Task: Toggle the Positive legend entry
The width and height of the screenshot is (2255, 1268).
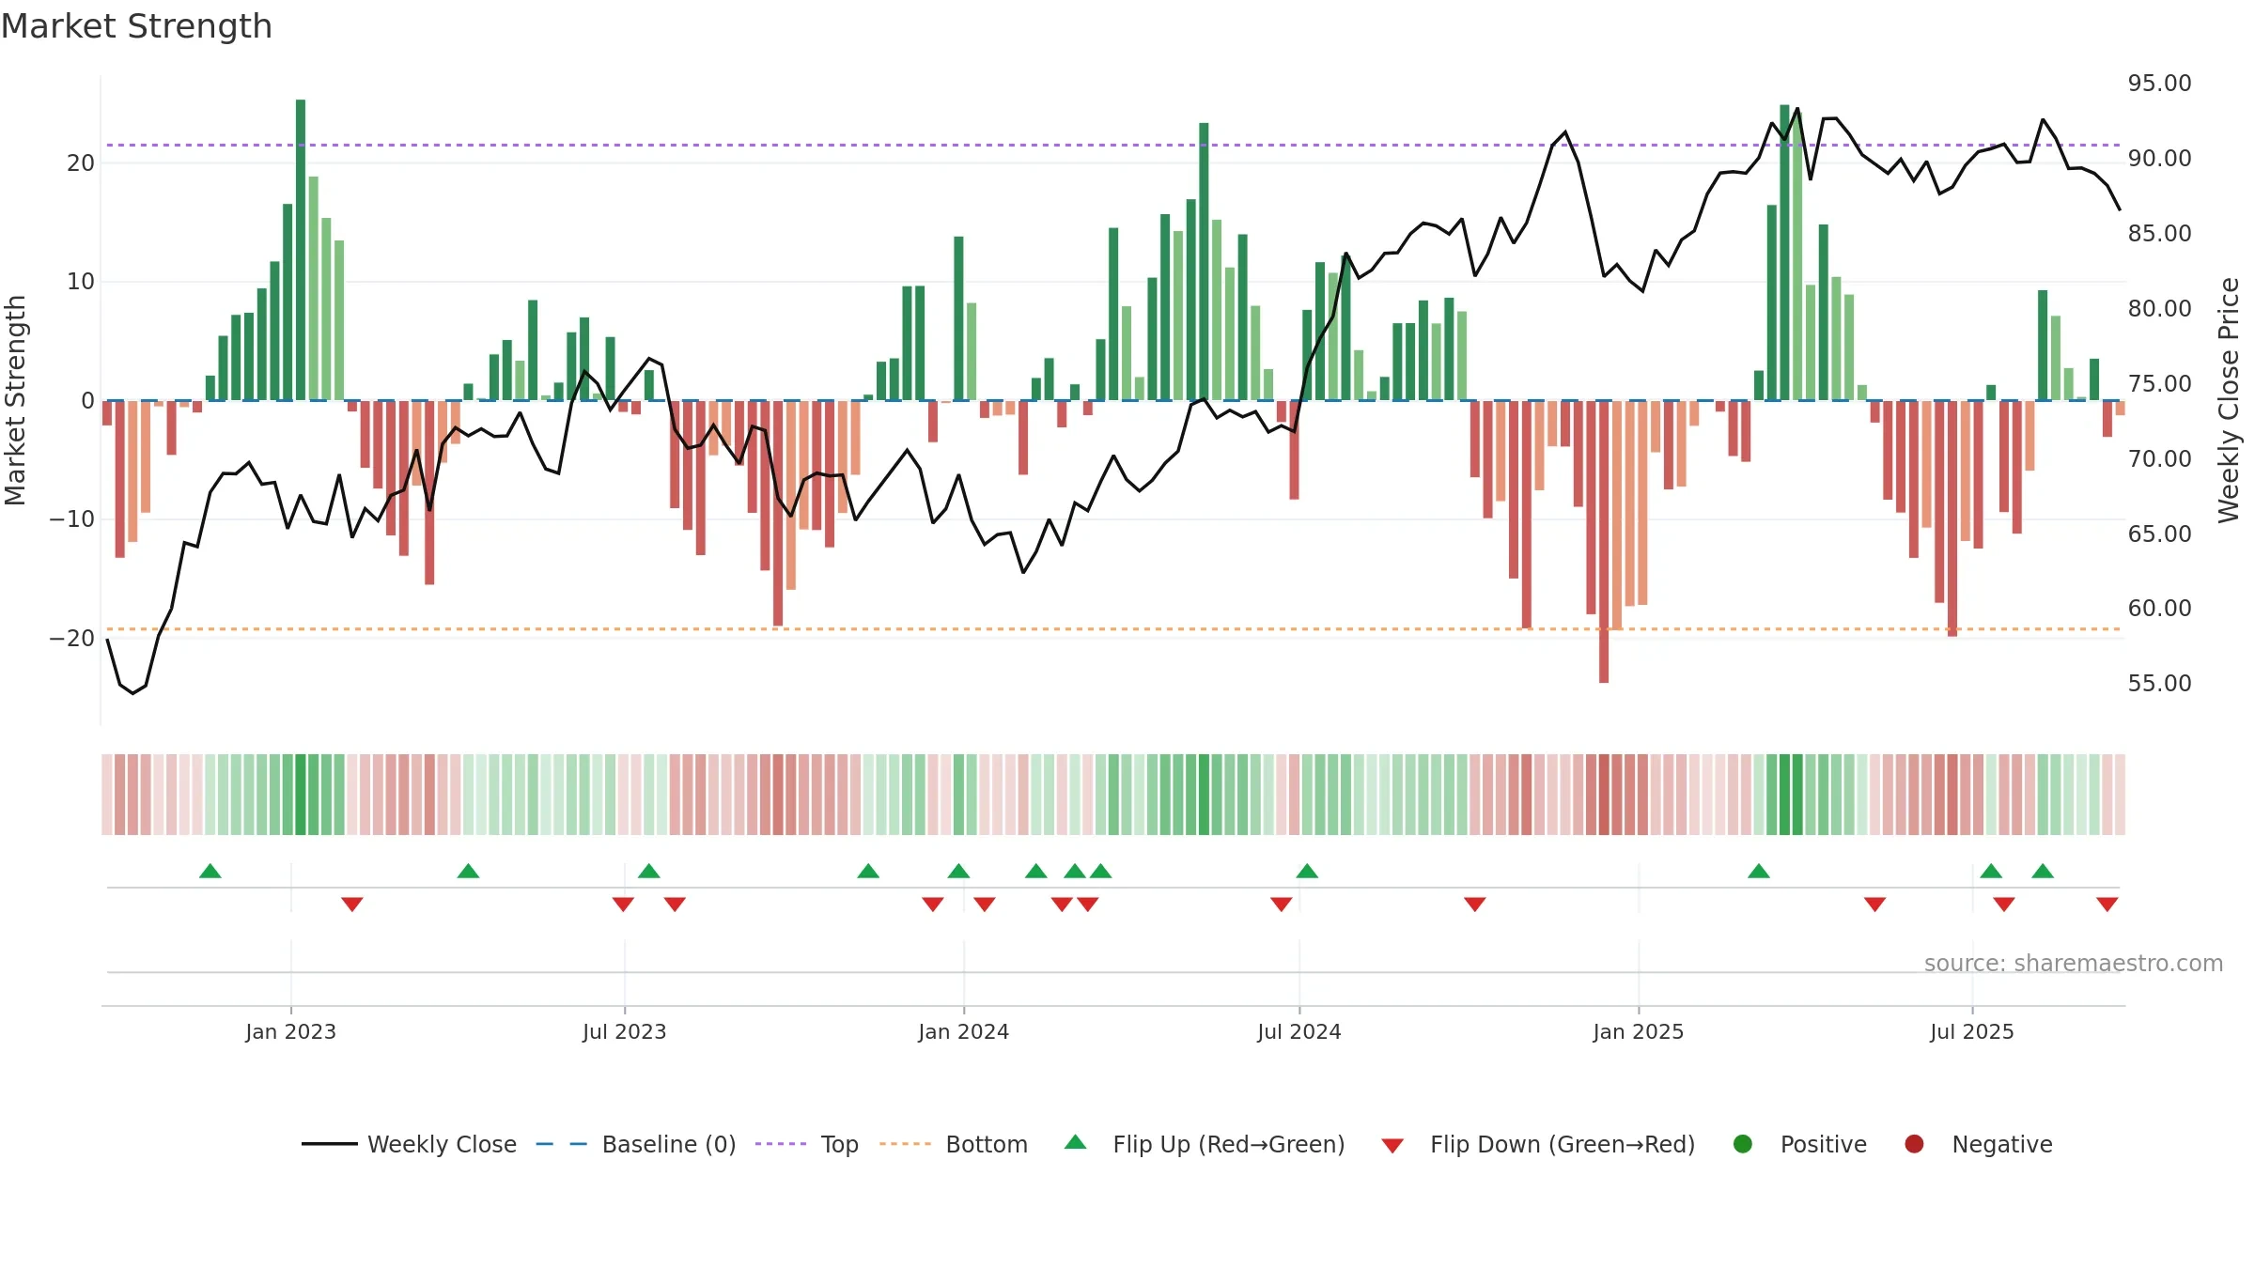Action: (x=1799, y=1144)
